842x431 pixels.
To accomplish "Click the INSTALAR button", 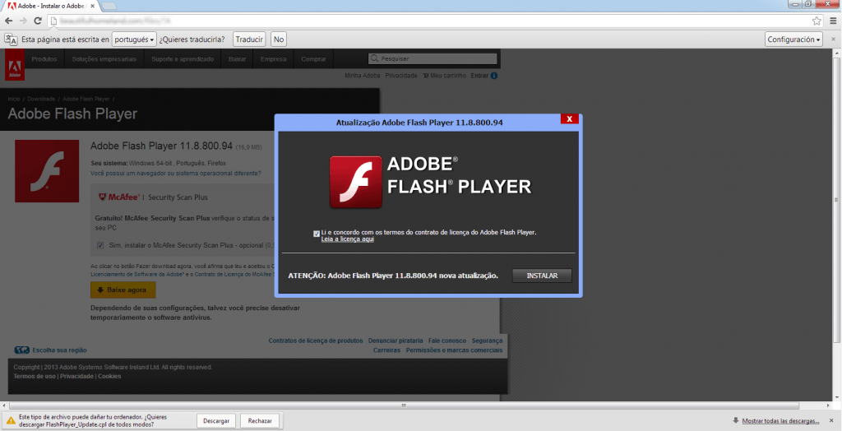I will pyautogui.click(x=542, y=276).
